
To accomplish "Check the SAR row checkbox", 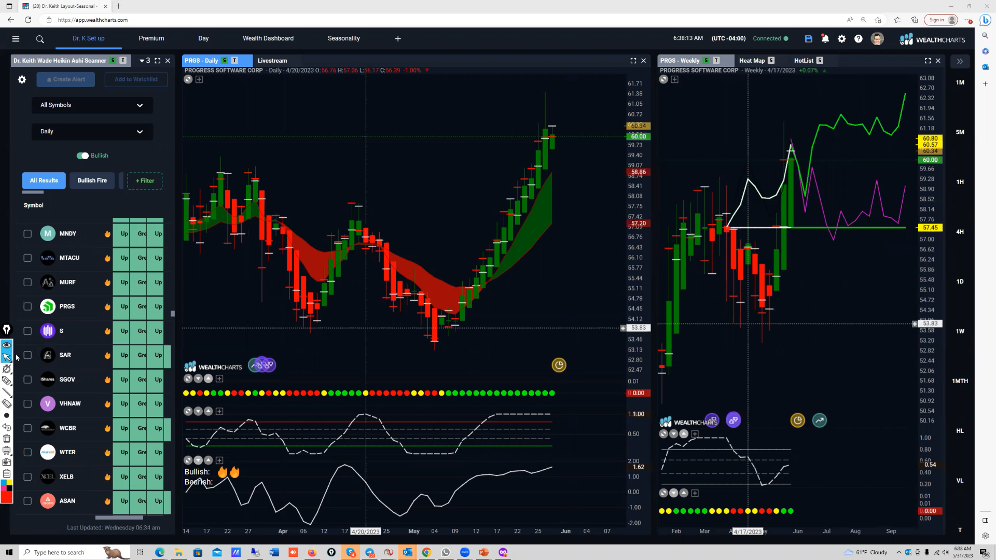I will [x=27, y=355].
